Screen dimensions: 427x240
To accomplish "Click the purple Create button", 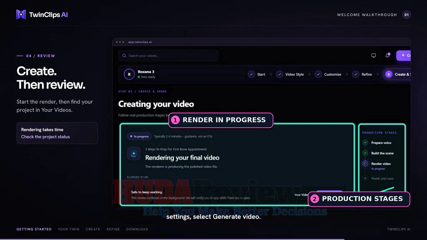I will [x=403, y=55].
